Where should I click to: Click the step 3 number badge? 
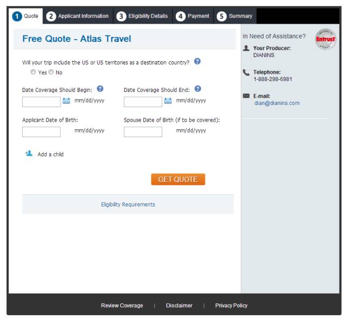[121, 16]
